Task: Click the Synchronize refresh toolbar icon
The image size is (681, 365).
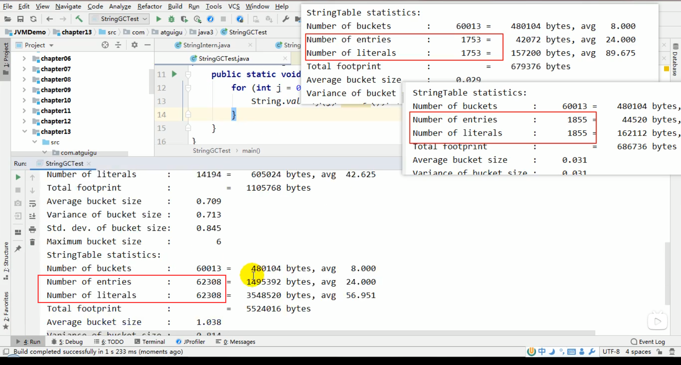Action: click(33, 19)
